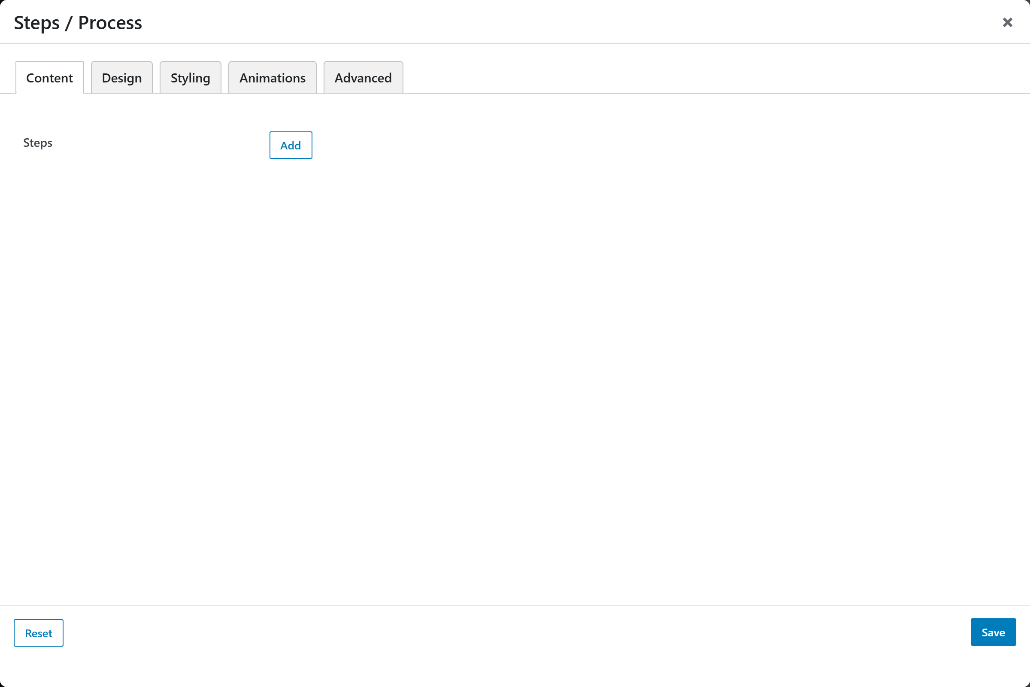Viewport: 1030px width, 687px height.
Task: Click the 'Steps' field label
Action: click(x=38, y=143)
